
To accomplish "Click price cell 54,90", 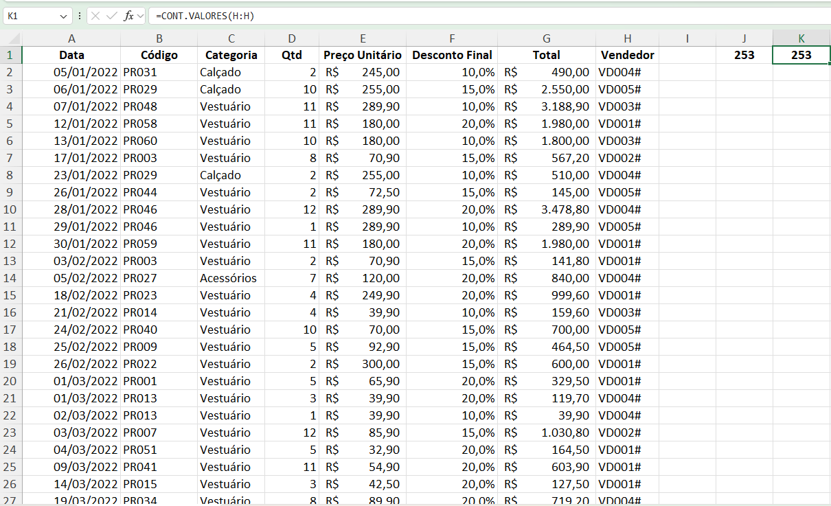I will [x=363, y=467].
